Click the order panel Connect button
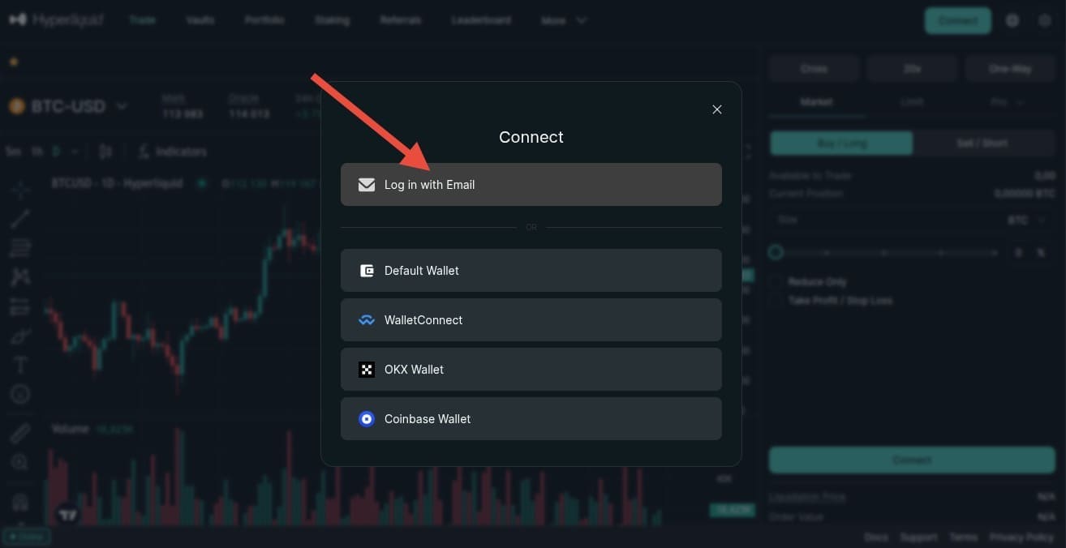This screenshot has width=1066, height=548. click(912, 460)
